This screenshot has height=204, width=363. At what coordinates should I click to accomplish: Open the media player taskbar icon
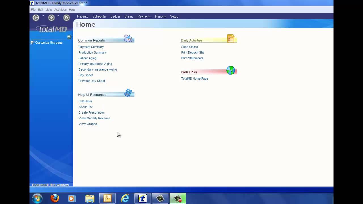[x=72, y=199]
